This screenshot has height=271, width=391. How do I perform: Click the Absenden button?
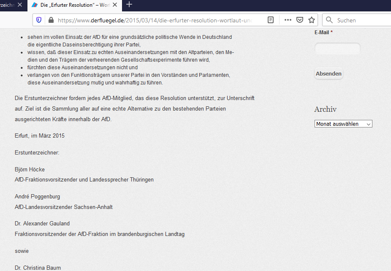(x=329, y=73)
